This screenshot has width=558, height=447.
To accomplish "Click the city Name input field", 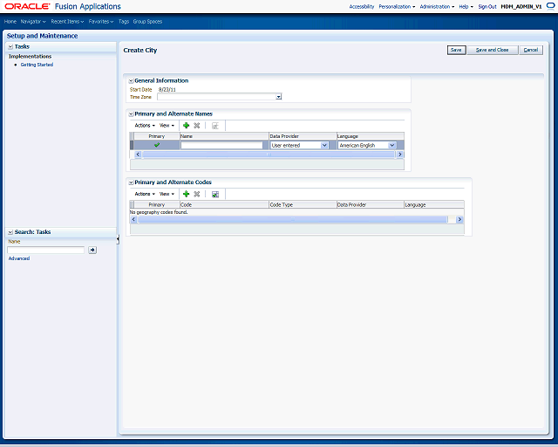I will [221, 145].
